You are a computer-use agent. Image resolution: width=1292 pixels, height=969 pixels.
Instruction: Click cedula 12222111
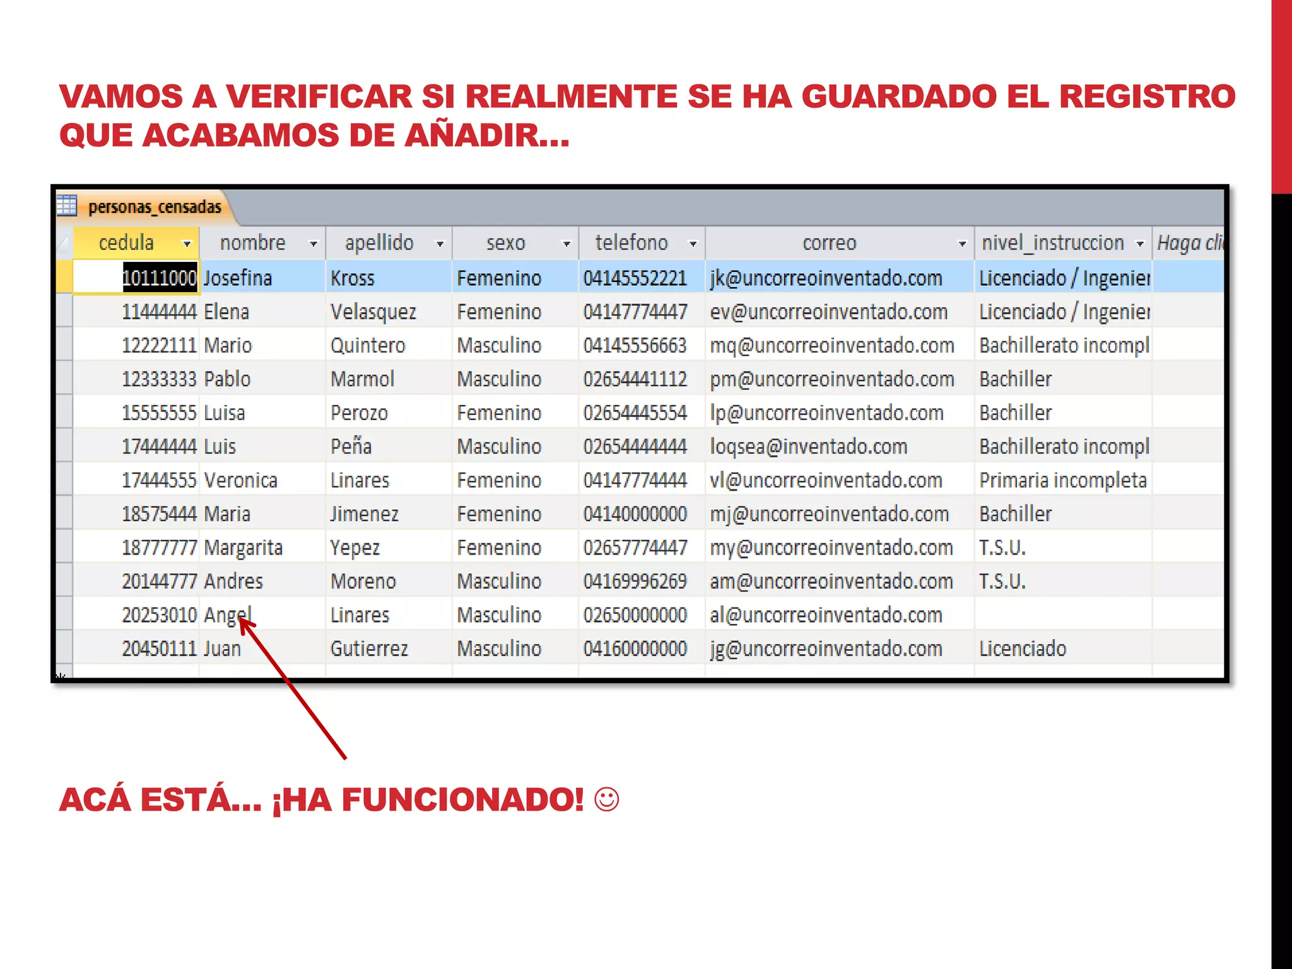pos(160,346)
